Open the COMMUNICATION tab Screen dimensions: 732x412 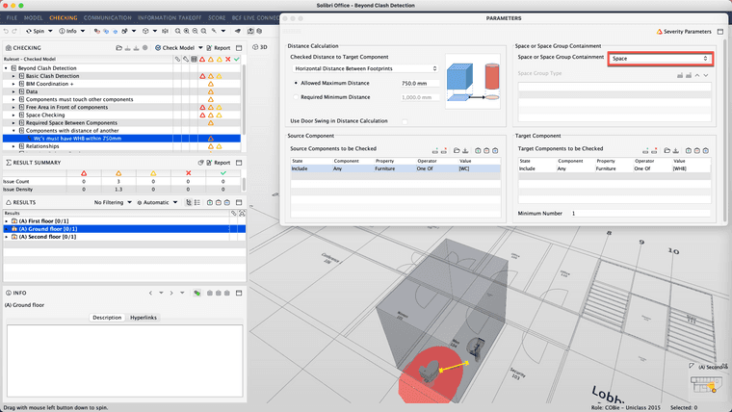click(x=107, y=17)
